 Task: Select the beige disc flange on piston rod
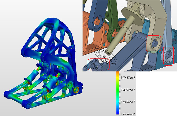pyautogui.click(x=133, y=16)
